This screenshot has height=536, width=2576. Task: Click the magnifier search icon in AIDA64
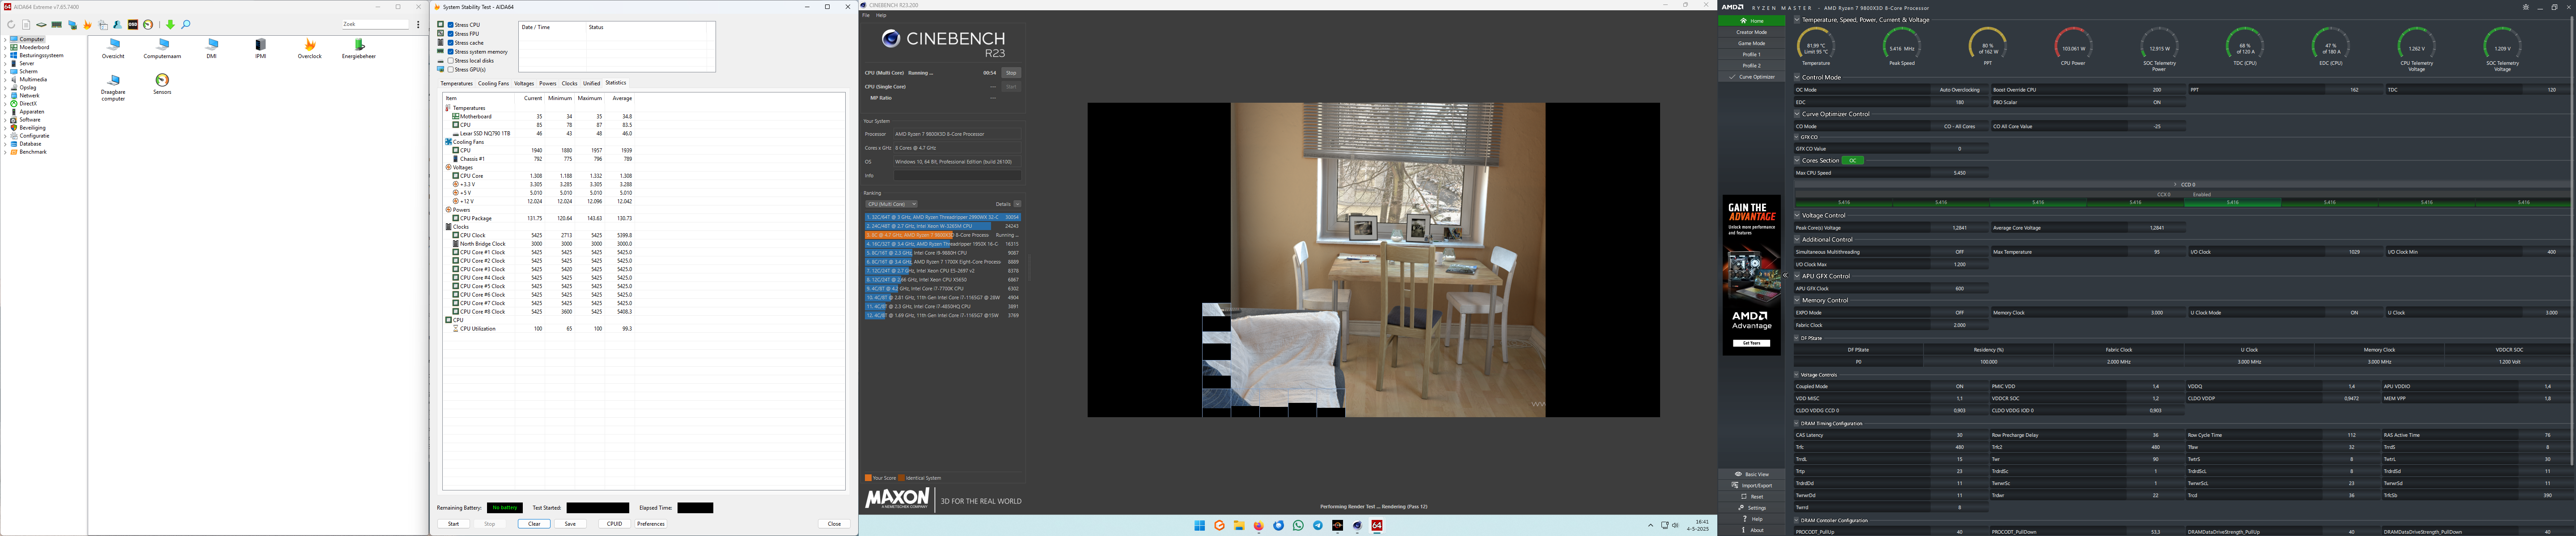pyautogui.click(x=186, y=25)
